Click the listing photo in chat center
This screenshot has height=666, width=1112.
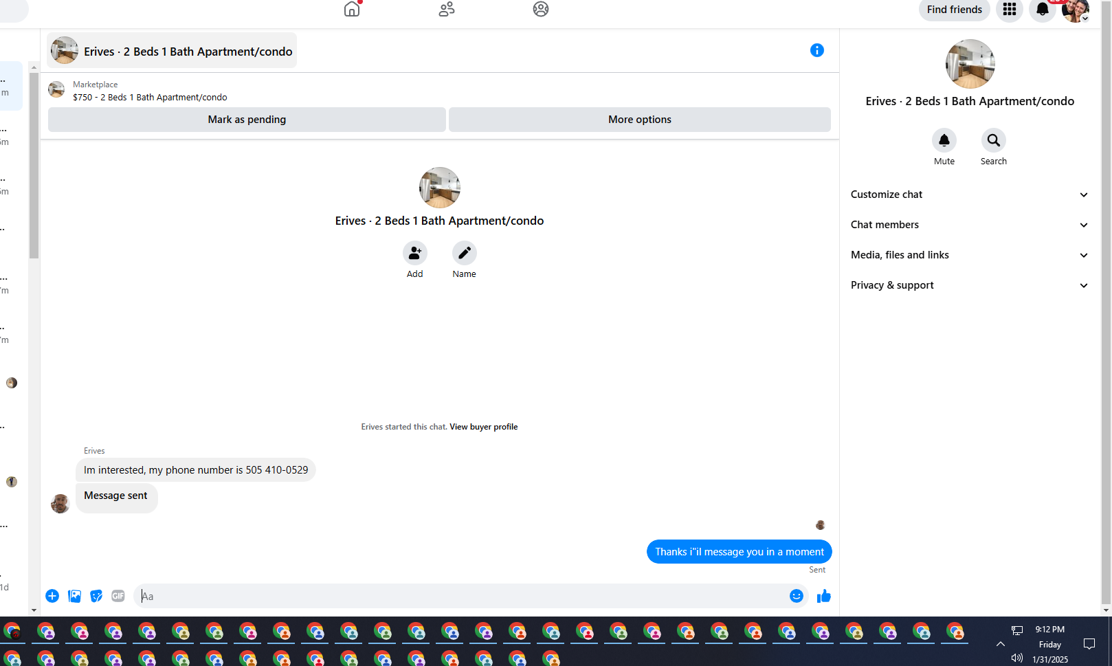click(440, 188)
